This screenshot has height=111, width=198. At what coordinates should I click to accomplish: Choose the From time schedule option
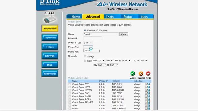tap(85, 61)
